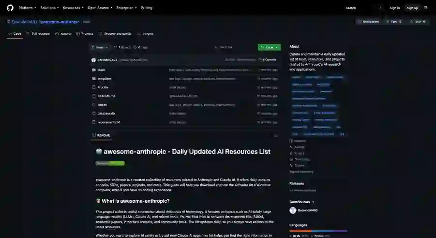Expand the main branch selector
Image resolution: width=436 pixels, height=238 pixels.
100,47
